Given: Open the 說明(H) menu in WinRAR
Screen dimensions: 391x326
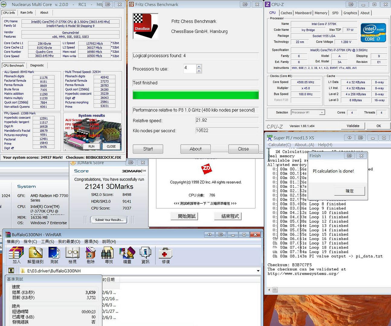Looking at the screenshot, I should (x=109, y=241).
